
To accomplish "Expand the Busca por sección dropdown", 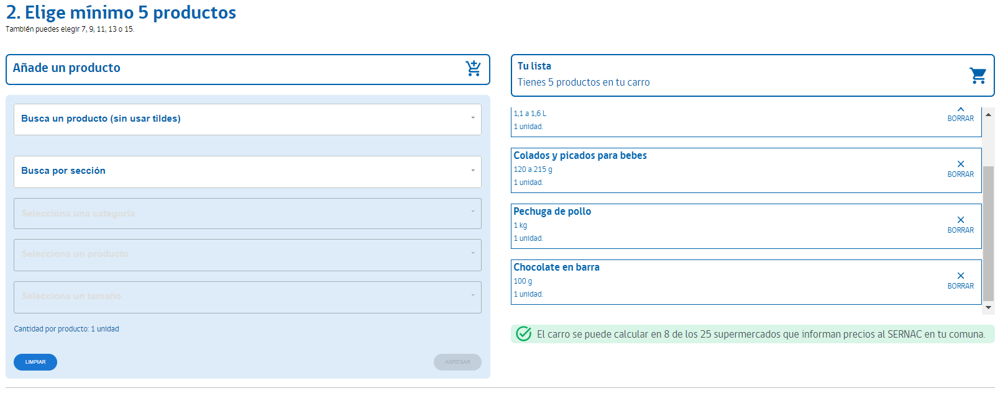I will pyautogui.click(x=247, y=171).
